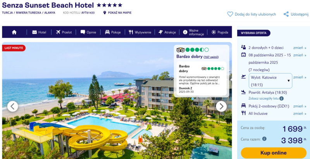This screenshot has height=159, width=310.
Task: Click info icon next to Cena razem
Action: [264, 138]
